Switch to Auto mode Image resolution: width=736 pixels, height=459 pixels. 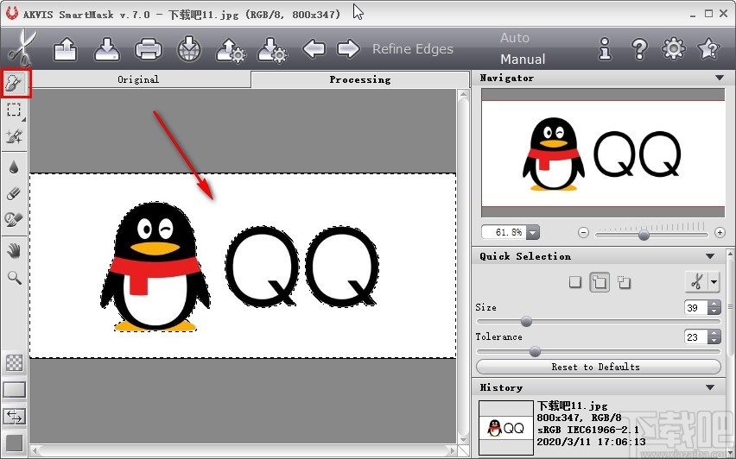[x=515, y=38]
